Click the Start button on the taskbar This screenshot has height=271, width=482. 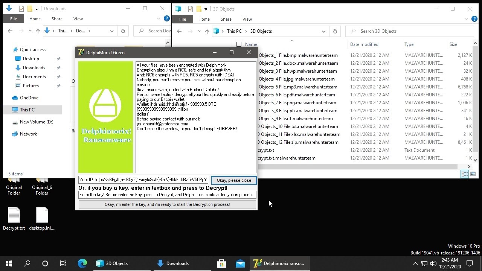9,263
